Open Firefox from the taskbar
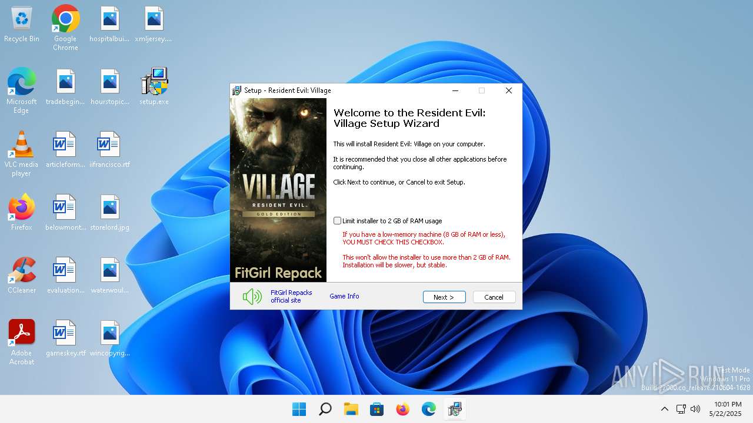 point(403,409)
